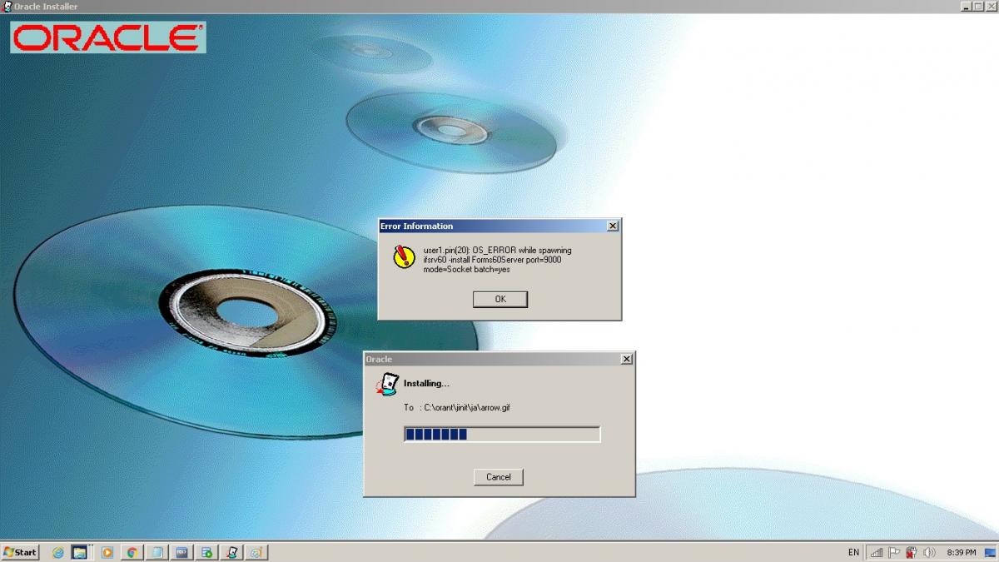This screenshot has width=999, height=562.
Task: Launch Internet Explorer from the taskbar
Action: click(58, 552)
